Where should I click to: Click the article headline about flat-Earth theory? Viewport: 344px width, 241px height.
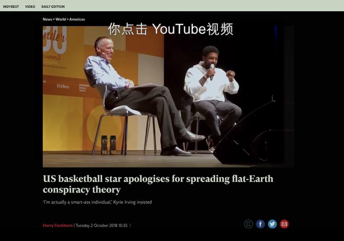[x=158, y=184]
